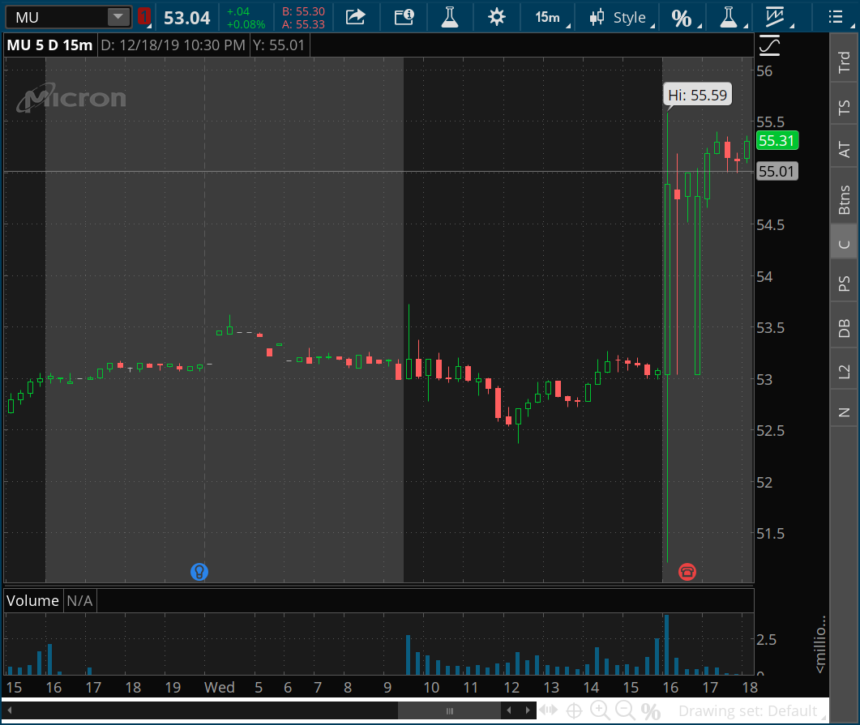The width and height of the screenshot is (860, 725).
Task: Click the volume axis millions label
Action: pyautogui.click(x=819, y=645)
